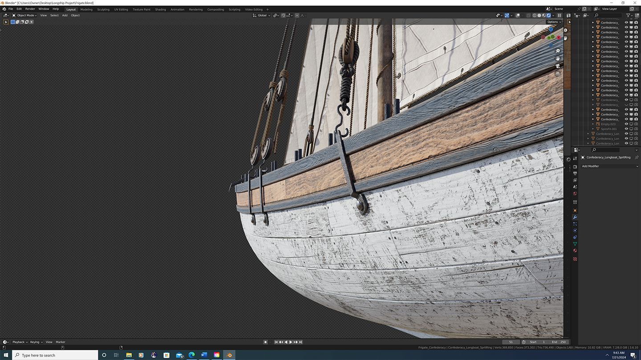Expand the Empty.023 outliner entry

593,124
